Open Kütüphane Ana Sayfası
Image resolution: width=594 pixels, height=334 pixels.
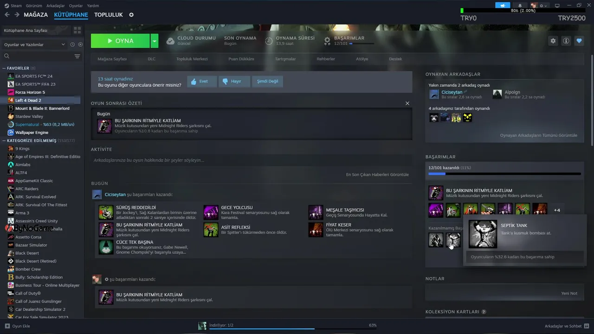coord(26,30)
